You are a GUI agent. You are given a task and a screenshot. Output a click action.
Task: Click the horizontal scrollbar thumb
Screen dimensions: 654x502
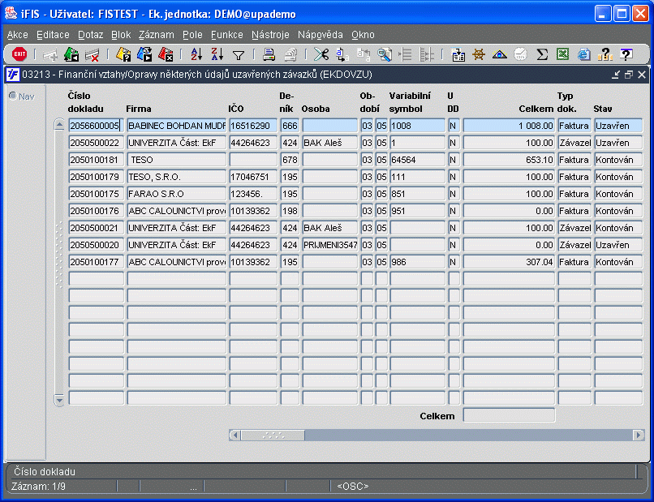(273, 435)
